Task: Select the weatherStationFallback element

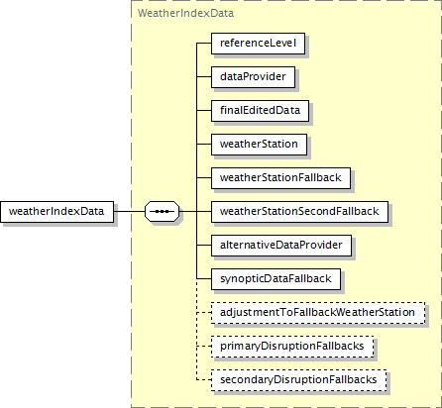Action: [280, 178]
